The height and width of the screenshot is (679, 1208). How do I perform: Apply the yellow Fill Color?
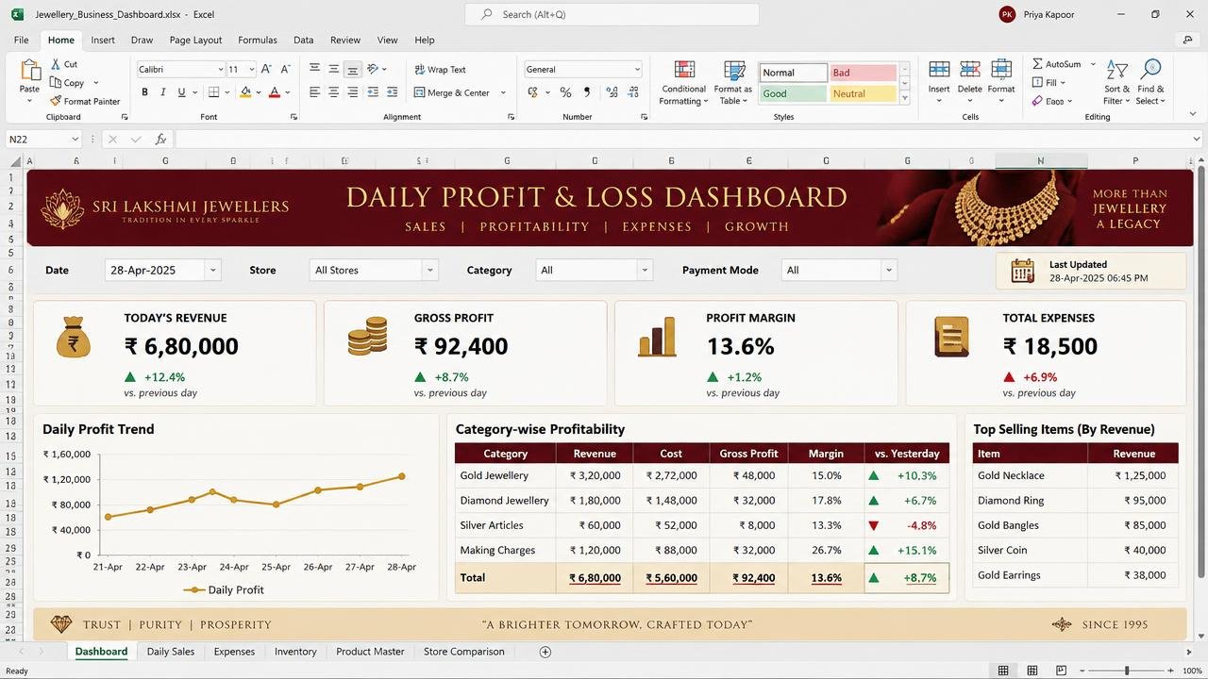tap(245, 92)
